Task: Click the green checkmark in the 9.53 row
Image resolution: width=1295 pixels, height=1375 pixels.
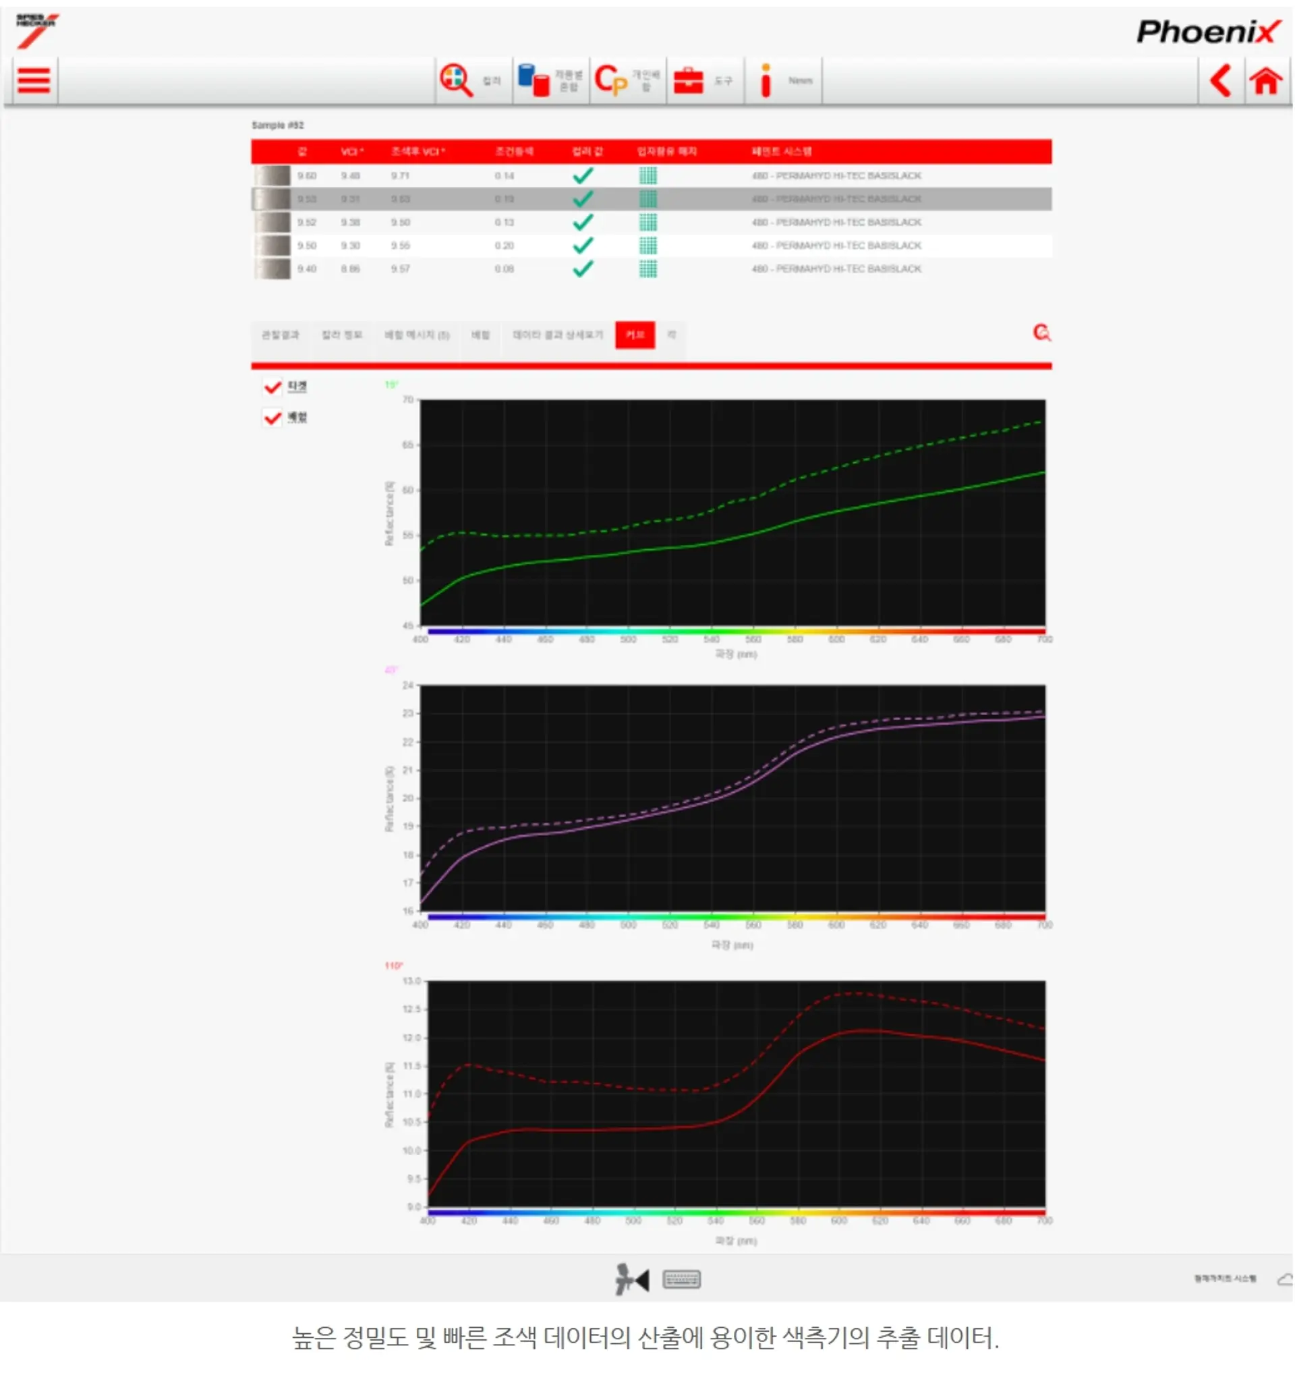Action: click(583, 199)
